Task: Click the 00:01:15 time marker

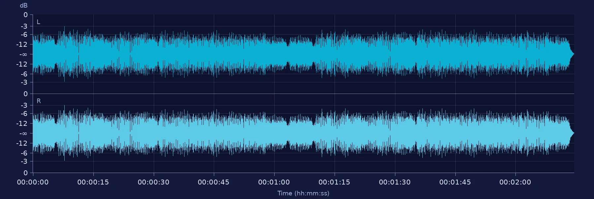Action: pyautogui.click(x=334, y=182)
